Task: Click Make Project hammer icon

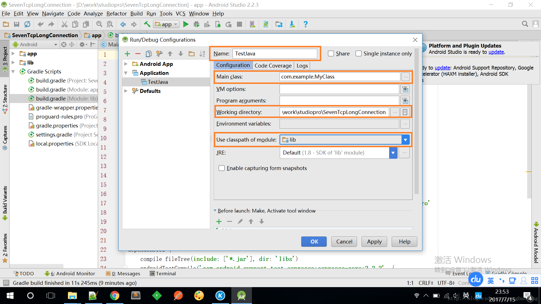Action: [x=147, y=24]
